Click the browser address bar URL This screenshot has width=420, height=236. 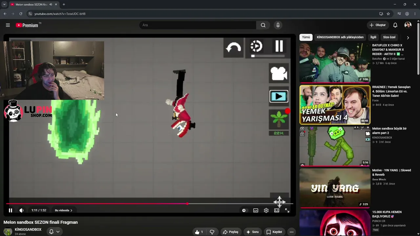point(60,14)
